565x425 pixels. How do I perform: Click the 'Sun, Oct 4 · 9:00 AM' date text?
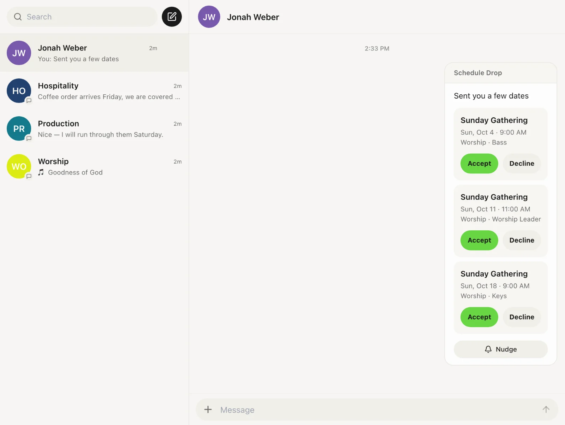pos(493,132)
